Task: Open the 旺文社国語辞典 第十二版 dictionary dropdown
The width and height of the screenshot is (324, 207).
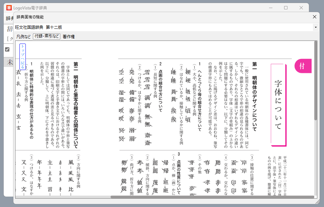Action: pyautogui.click(x=164, y=27)
